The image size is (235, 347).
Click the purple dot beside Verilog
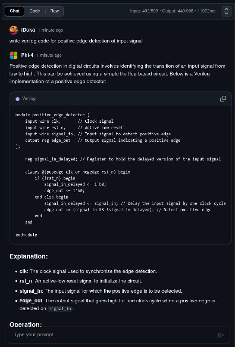coord(17,99)
